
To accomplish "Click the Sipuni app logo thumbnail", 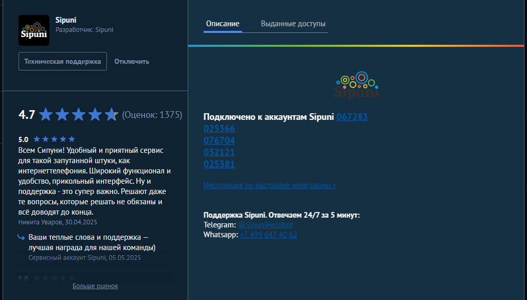I will [x=34, y=30].
